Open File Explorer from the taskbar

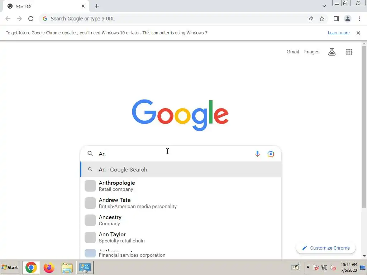point(67,267)
